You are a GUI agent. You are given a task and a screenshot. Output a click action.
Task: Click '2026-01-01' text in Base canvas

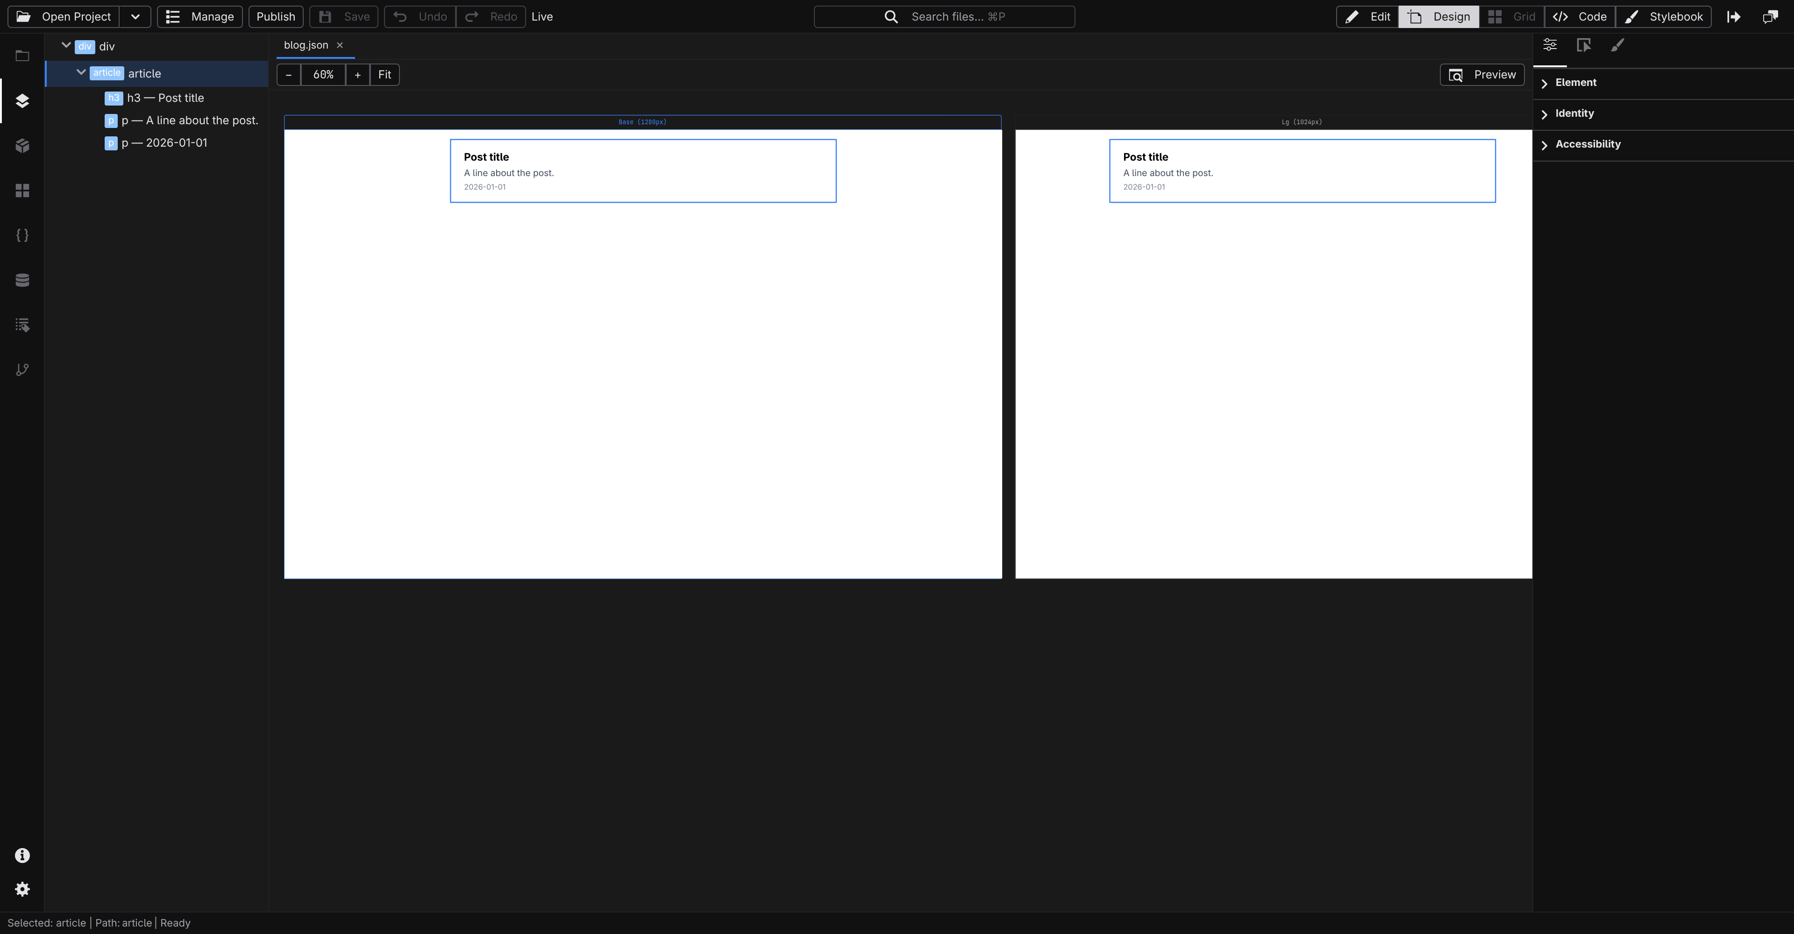tap(485, 187)
